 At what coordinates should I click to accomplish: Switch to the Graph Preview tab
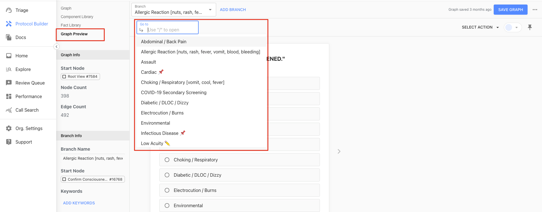point(74,34)
